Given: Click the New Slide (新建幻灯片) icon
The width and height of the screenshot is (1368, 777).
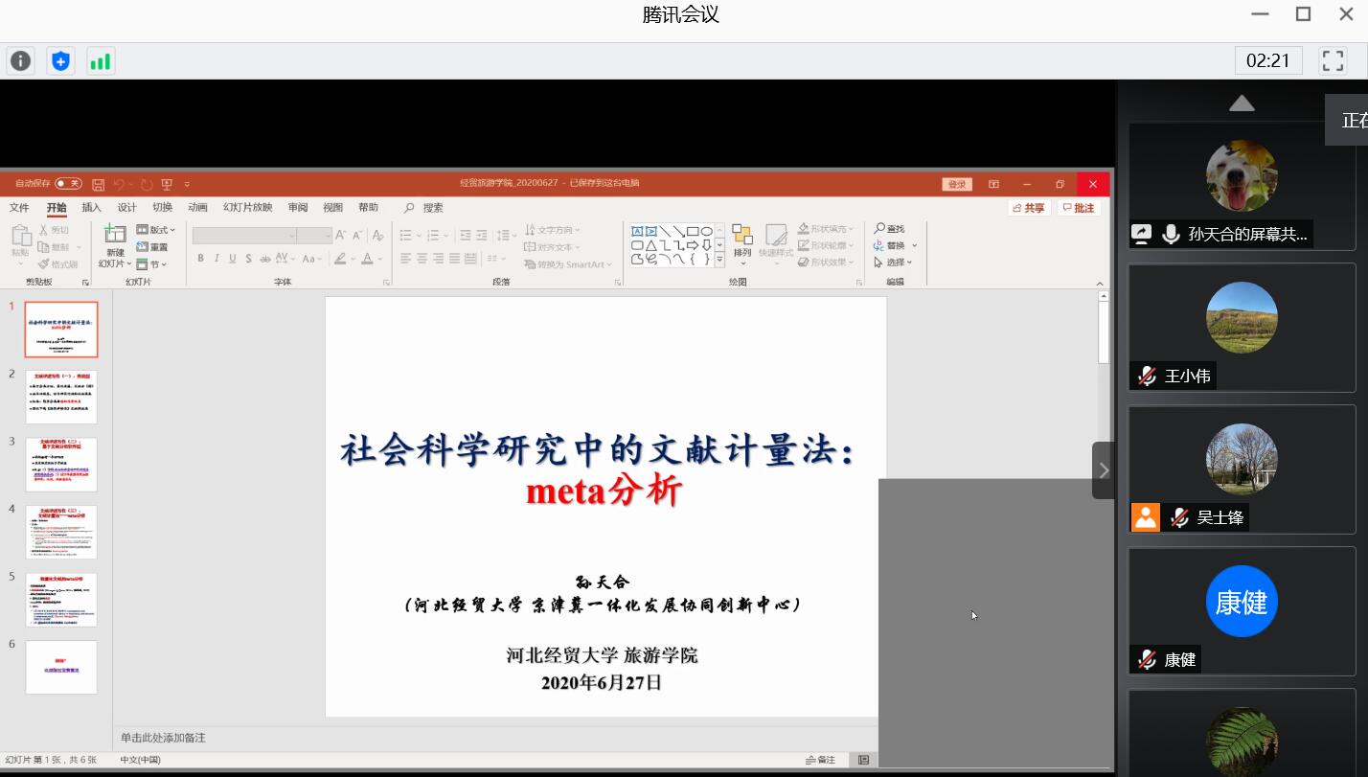Looking at the screenshot, I should coord(115,235).
